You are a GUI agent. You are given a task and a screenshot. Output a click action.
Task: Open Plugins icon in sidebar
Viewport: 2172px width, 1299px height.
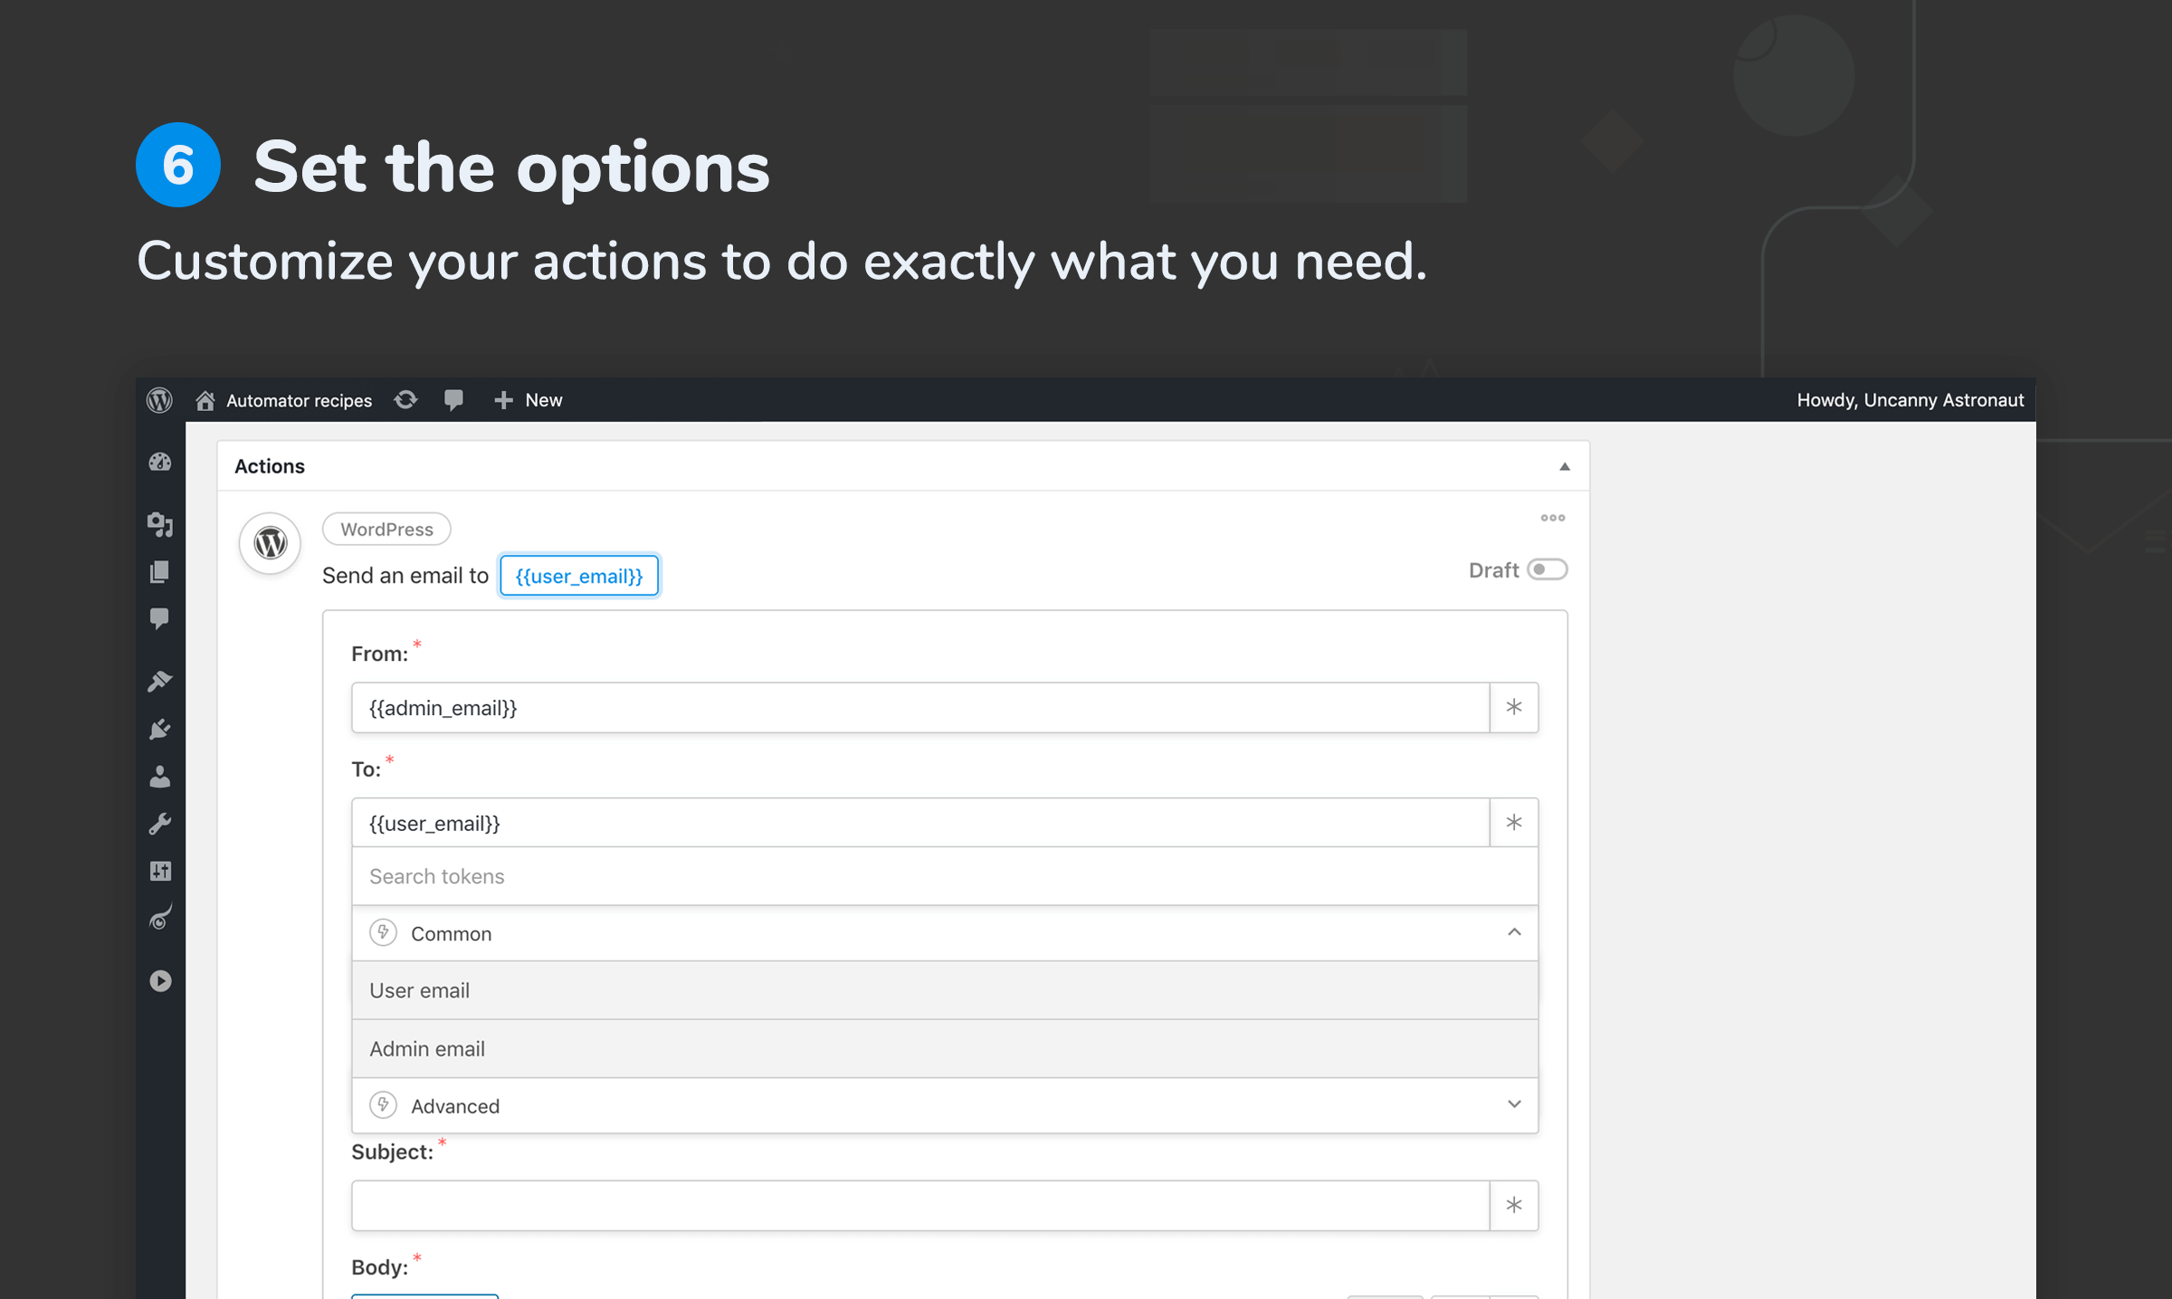click(160, 729)
